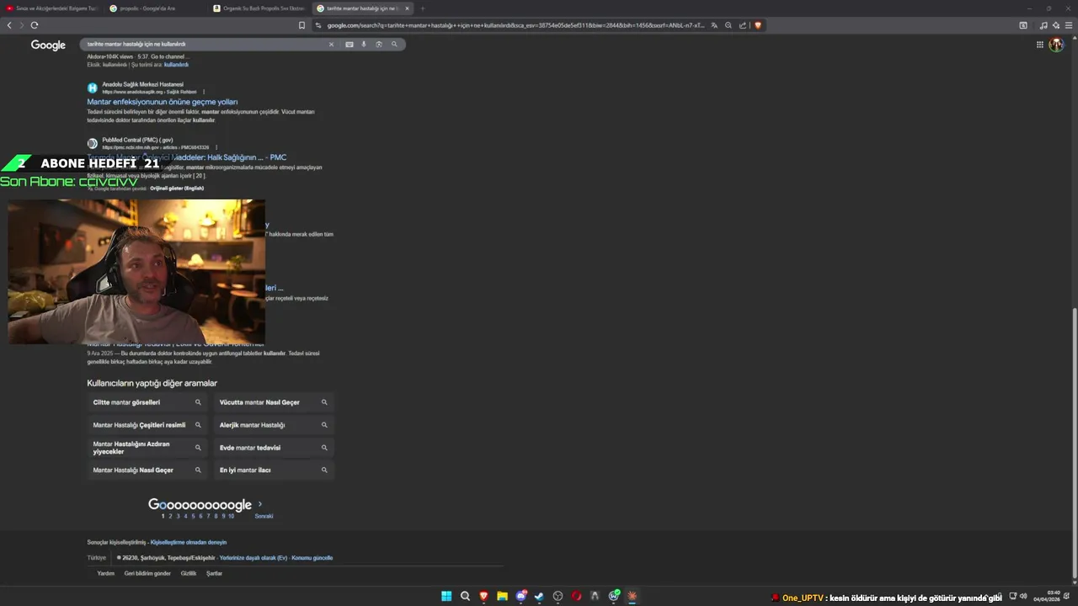Switch to the 'Organik Su Bazlı Propolis' tab

click(258, 8)
